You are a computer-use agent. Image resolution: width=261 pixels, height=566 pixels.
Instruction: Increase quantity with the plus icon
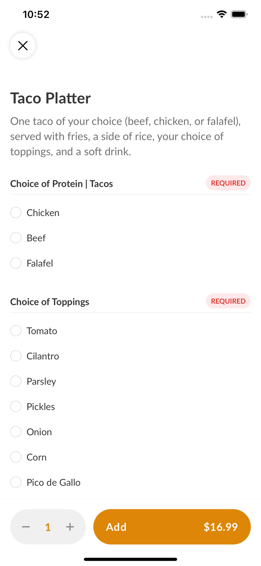point(70,527)
